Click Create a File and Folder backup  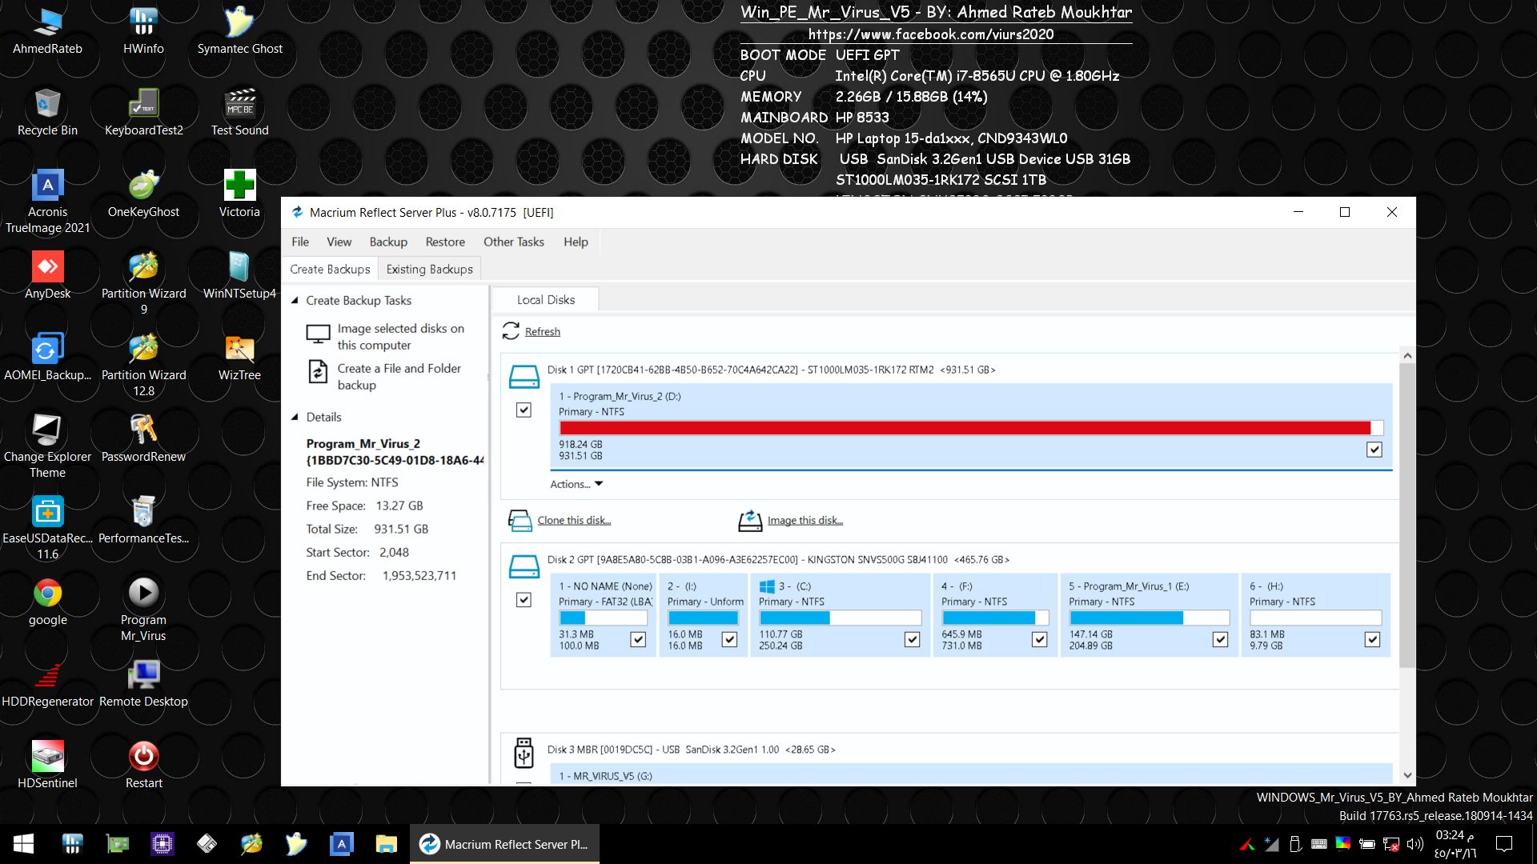click(399, 377)
